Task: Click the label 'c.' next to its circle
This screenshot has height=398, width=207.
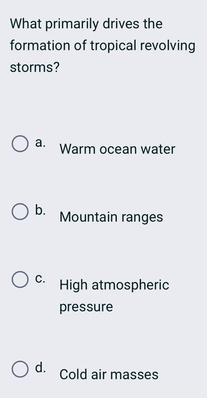Action: click(40, 278)
